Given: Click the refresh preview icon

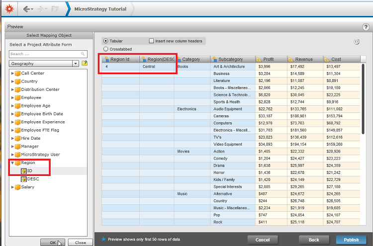Looking at the screenshot, I should (356, 42).
